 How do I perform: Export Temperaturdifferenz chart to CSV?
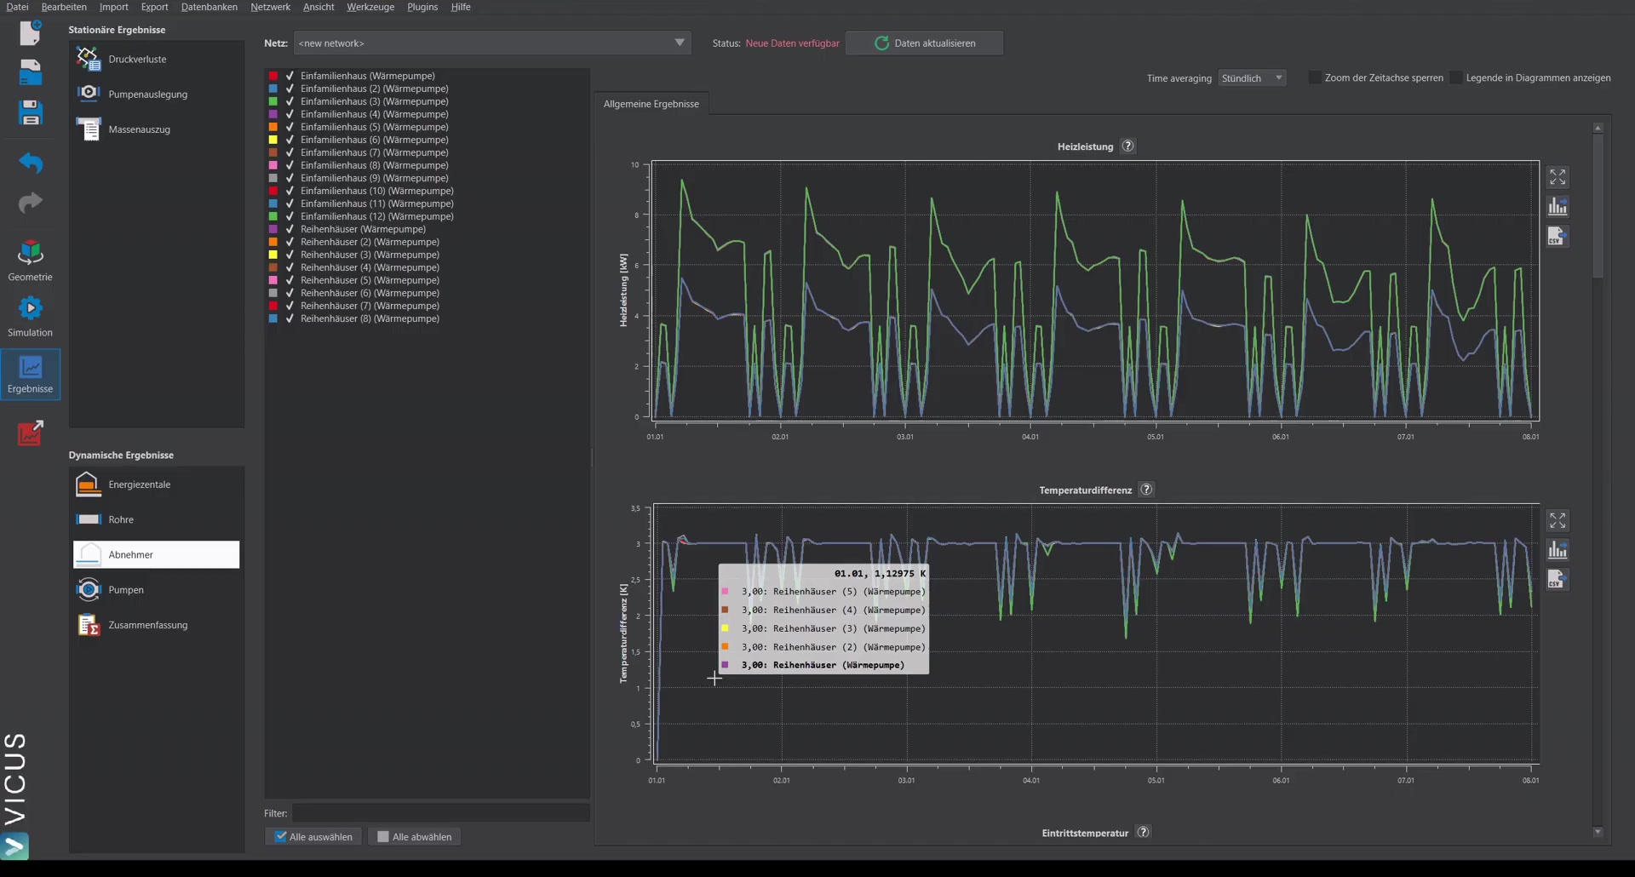coord(1558,580)
